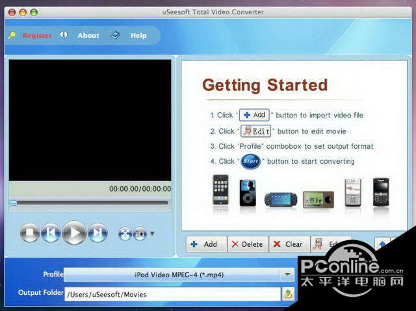The width and height of the screenshot is (416, 311).
Task: Click the trim scissors icon
Action: 125,234
